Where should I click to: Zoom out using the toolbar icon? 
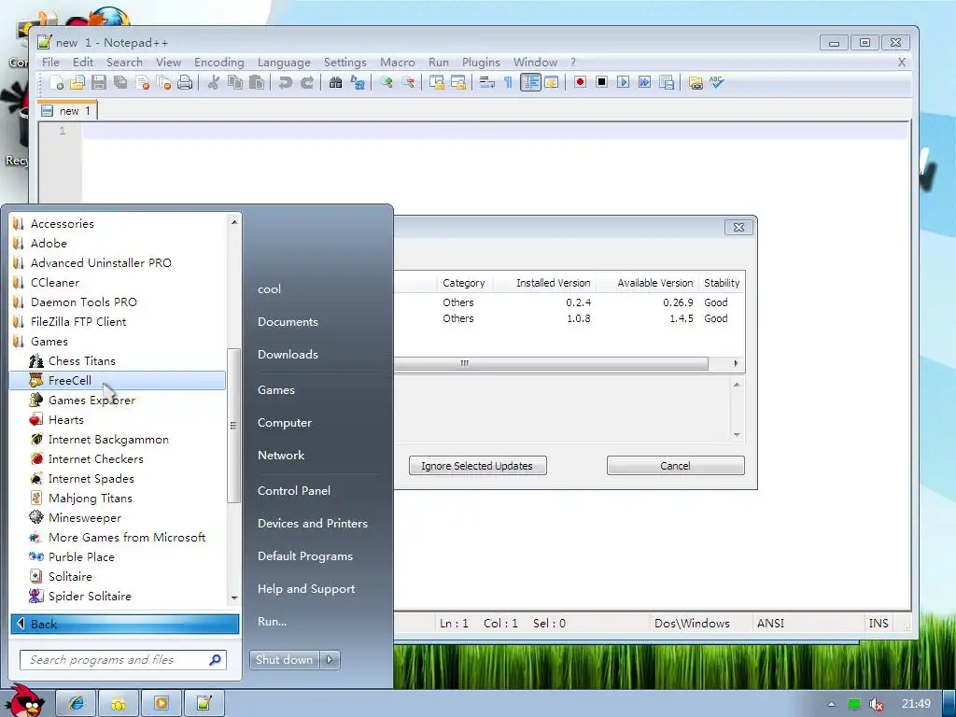[x=408, y=82]
